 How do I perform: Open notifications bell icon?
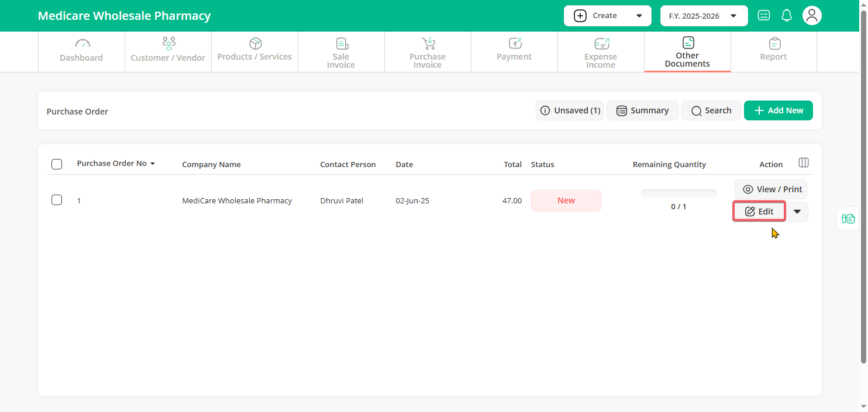tap(787, 16)
